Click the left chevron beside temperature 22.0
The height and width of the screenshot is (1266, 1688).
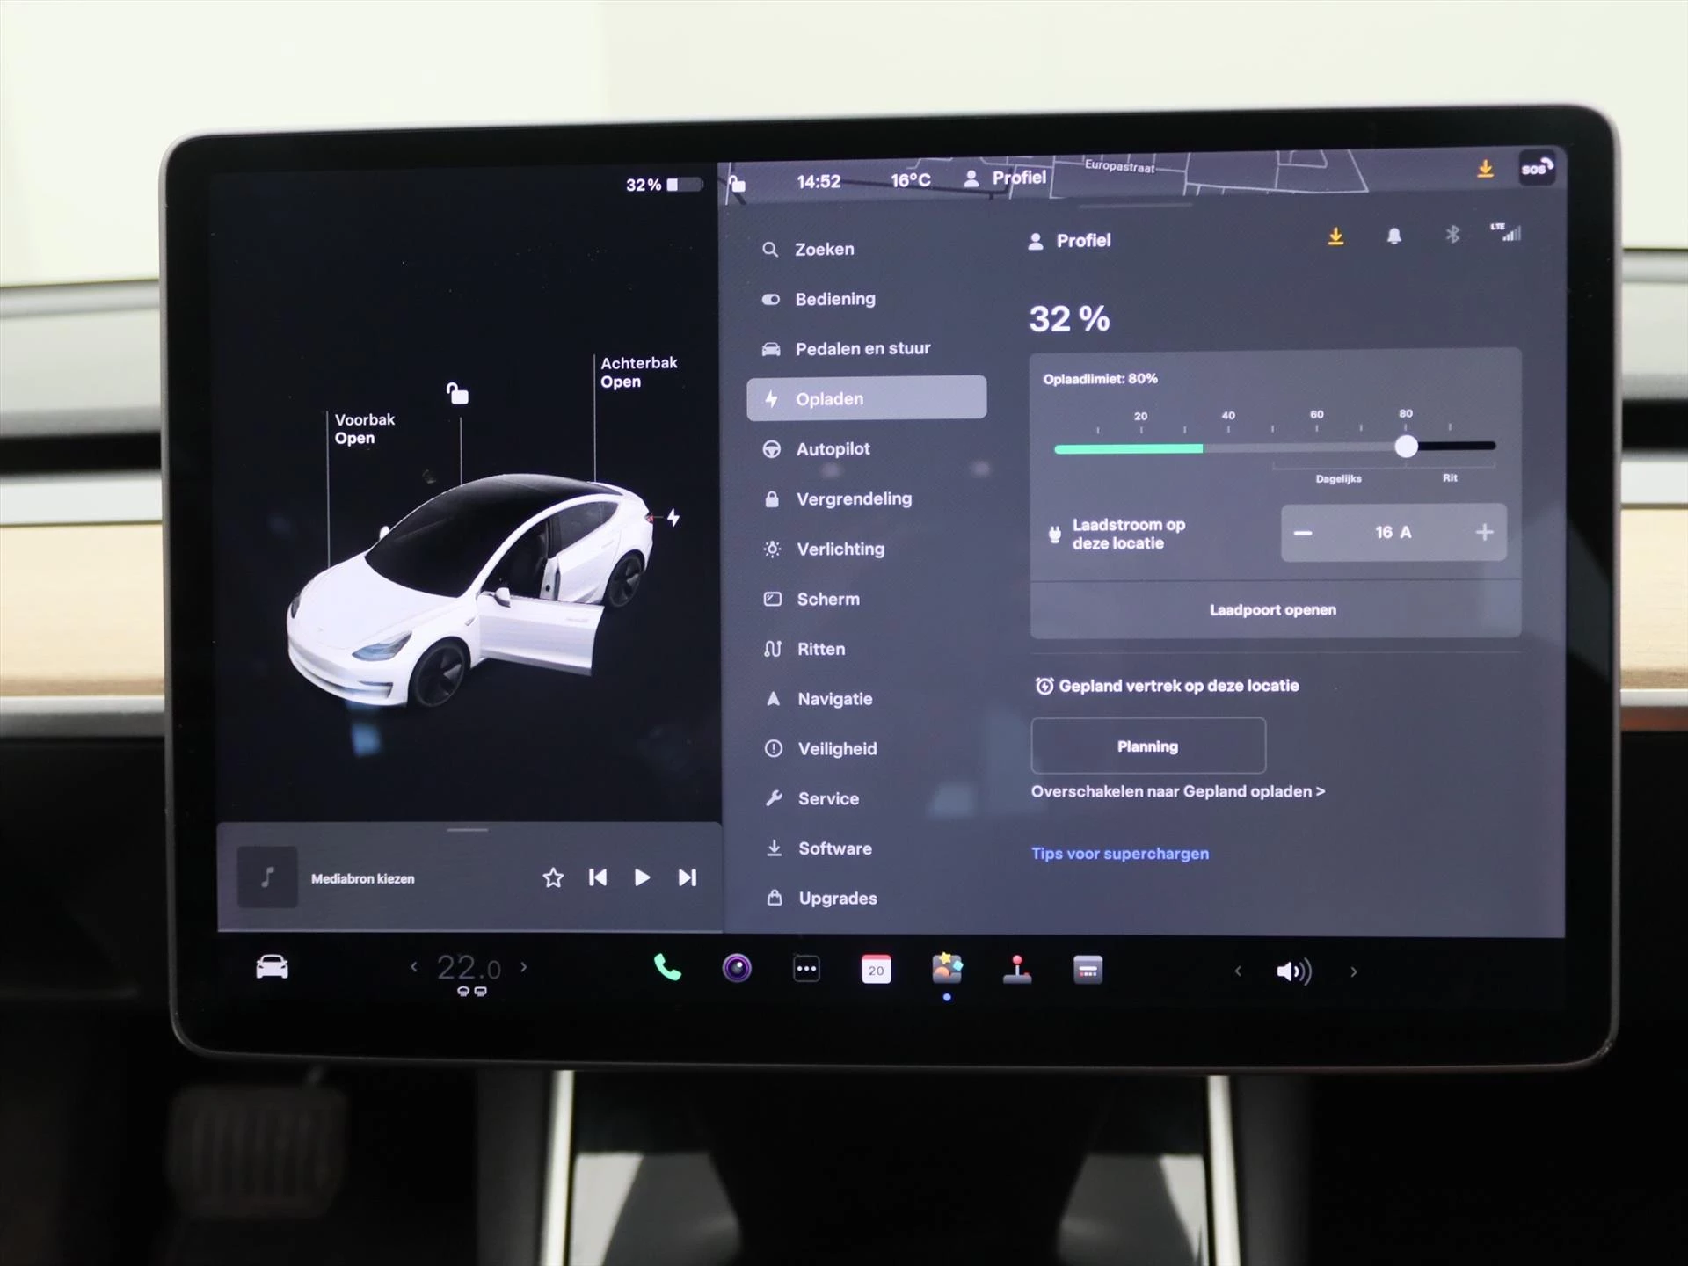(x=413, y=966)
